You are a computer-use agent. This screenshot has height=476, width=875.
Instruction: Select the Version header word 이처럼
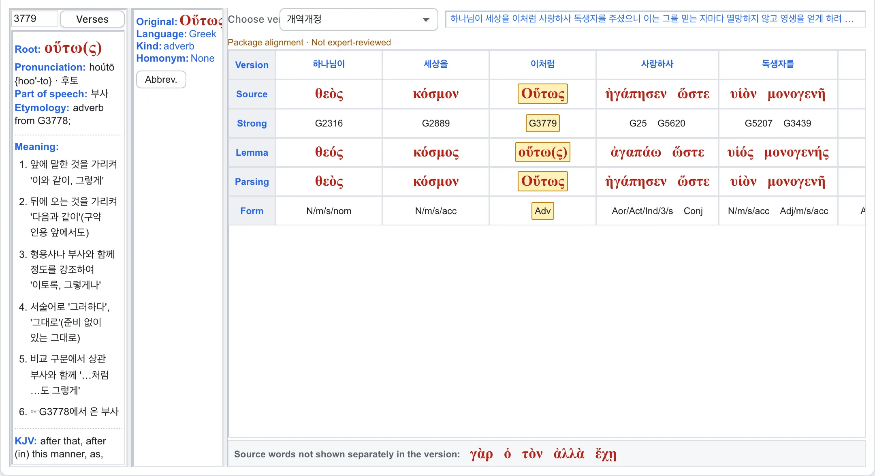543,64
